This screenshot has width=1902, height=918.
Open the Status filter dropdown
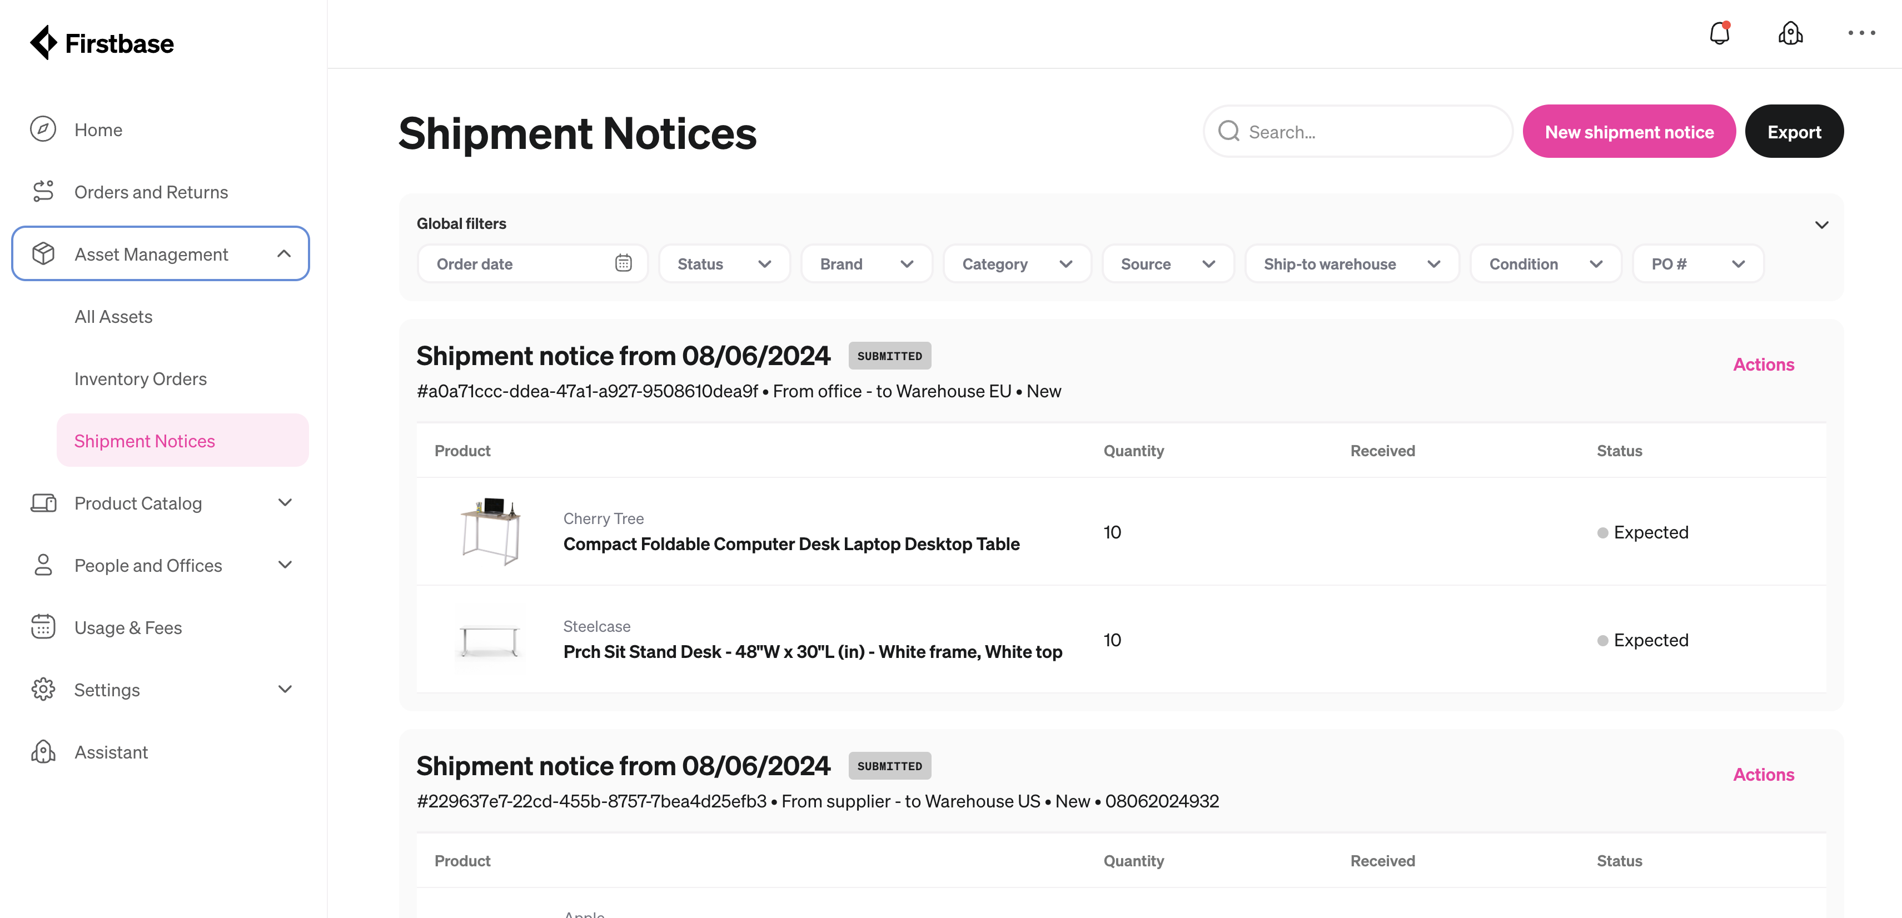724,263
